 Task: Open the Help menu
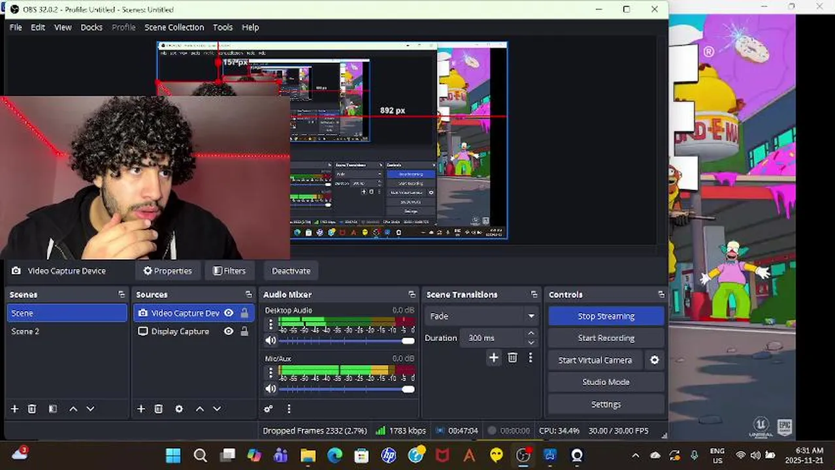tap(250, 27)
